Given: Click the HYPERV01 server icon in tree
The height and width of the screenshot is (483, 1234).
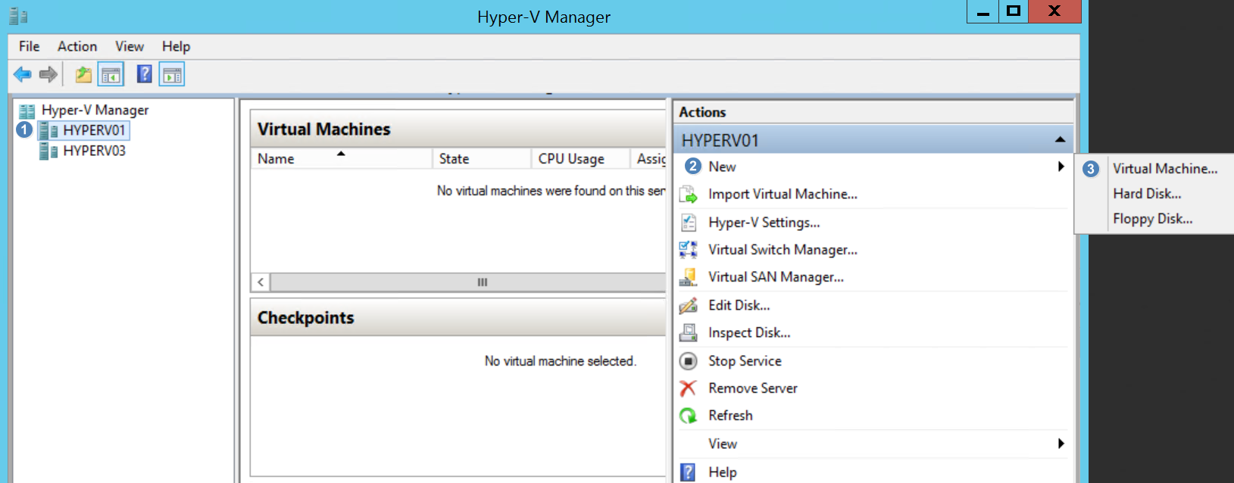Looking at the screenshot, I should pos(48,130).
